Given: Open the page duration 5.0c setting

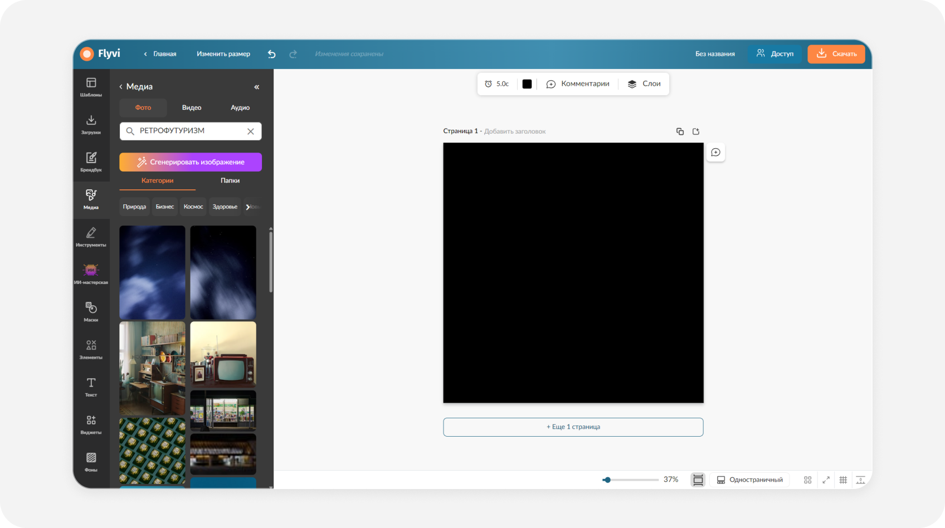Looking at the screenshot, I should 497,84.
